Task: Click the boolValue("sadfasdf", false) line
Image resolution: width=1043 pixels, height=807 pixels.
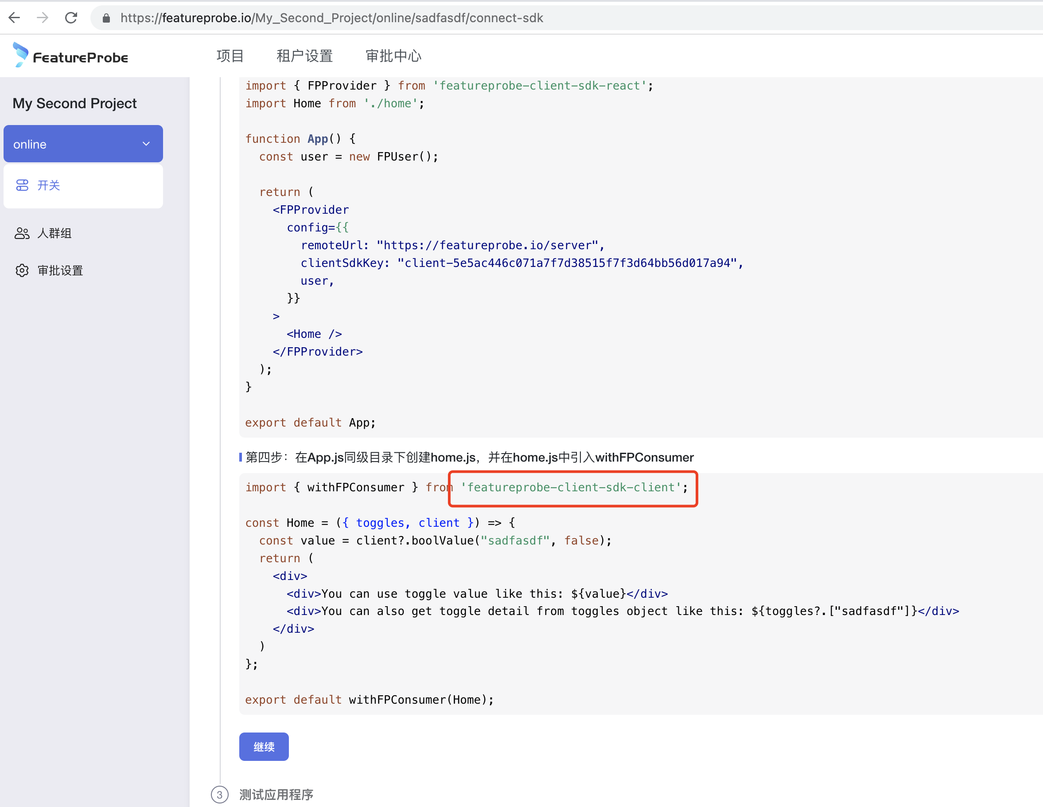Action: pos(435,541)
